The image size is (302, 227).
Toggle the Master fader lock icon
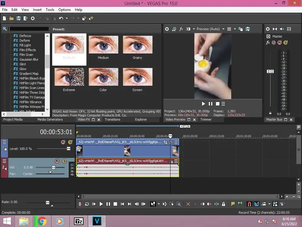click(270, 113)
